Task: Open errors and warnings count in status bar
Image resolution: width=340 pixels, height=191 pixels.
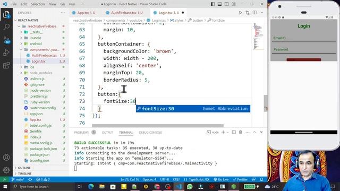Action: click(43, 179)
